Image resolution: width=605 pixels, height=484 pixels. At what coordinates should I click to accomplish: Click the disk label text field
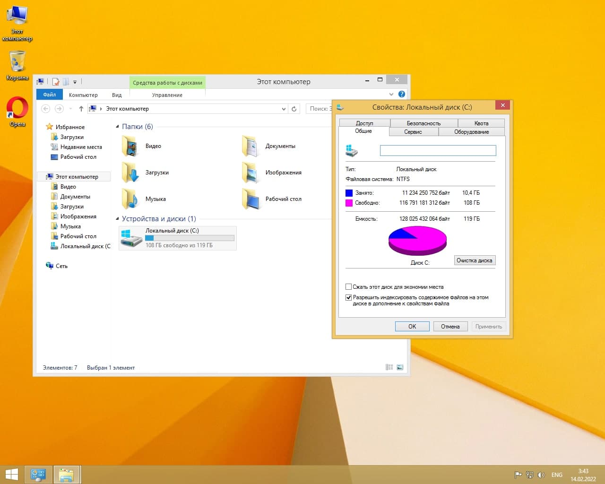[x=438, y=151]
